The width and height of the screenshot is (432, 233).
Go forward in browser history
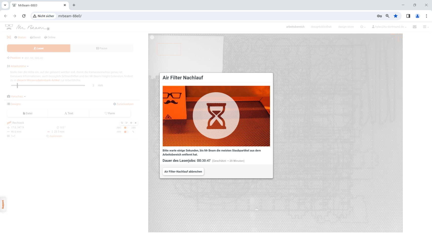pyautogui.click(x=15, y=16)
